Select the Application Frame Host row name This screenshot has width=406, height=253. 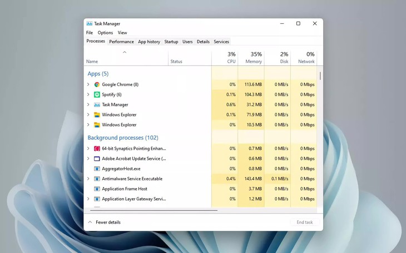tap(125, 189)
